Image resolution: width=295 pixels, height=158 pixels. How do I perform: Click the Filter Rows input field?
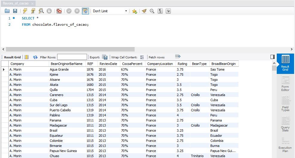72,57
